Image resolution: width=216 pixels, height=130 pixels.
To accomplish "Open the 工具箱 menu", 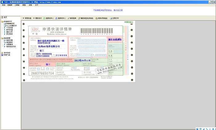I will click(x=17, y=5).
